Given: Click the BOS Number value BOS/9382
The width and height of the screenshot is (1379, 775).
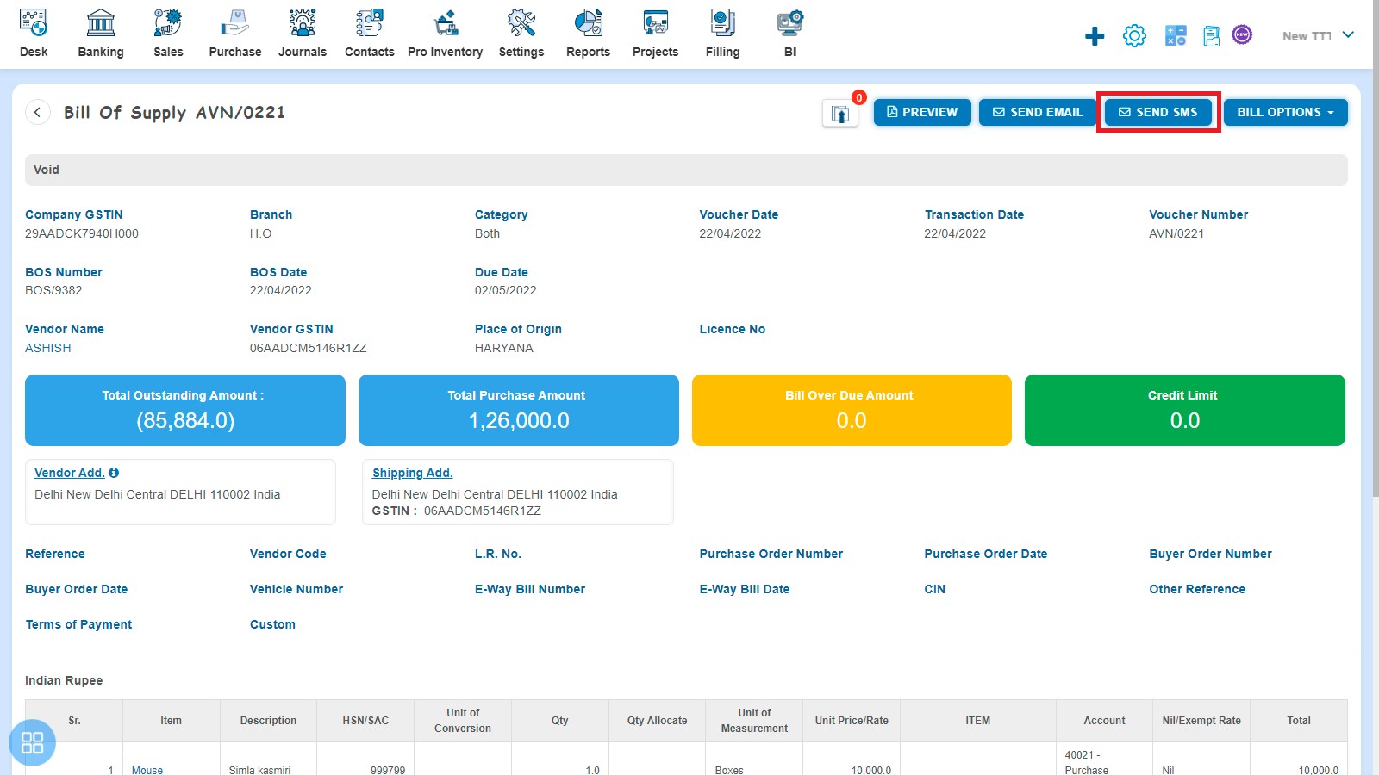Looking at the screenshot, I should [53, 290].
